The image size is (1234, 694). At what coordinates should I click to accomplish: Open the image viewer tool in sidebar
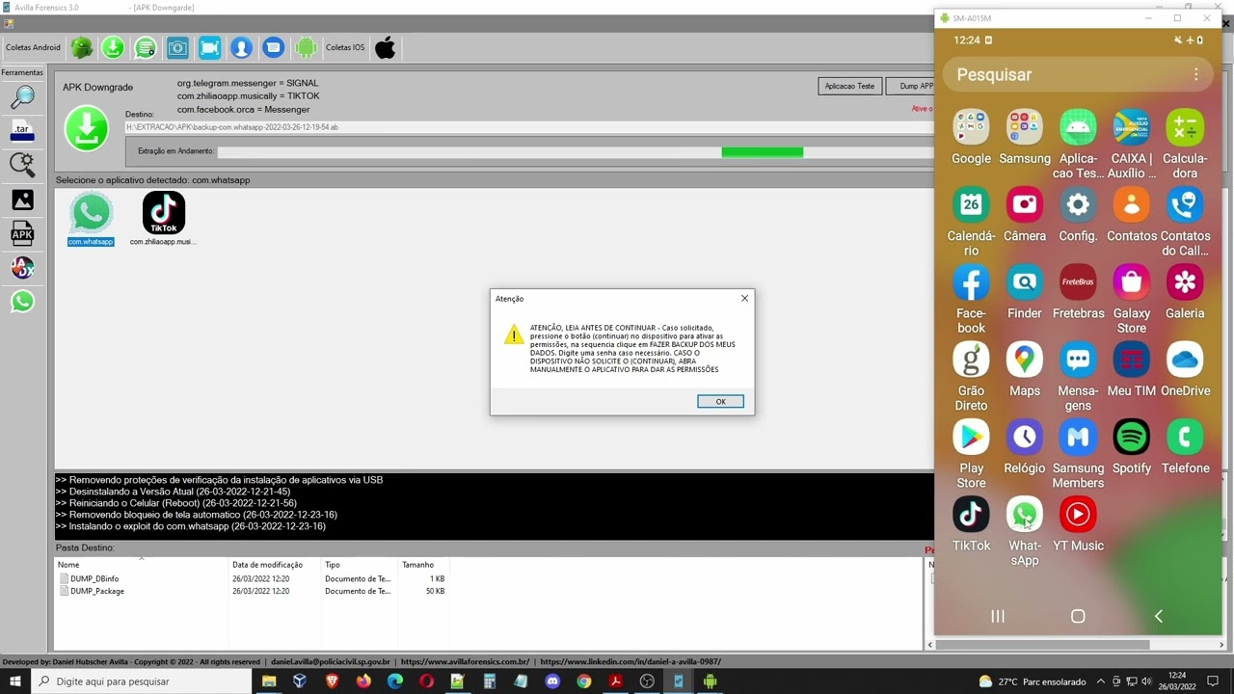(x=22, y=200)
